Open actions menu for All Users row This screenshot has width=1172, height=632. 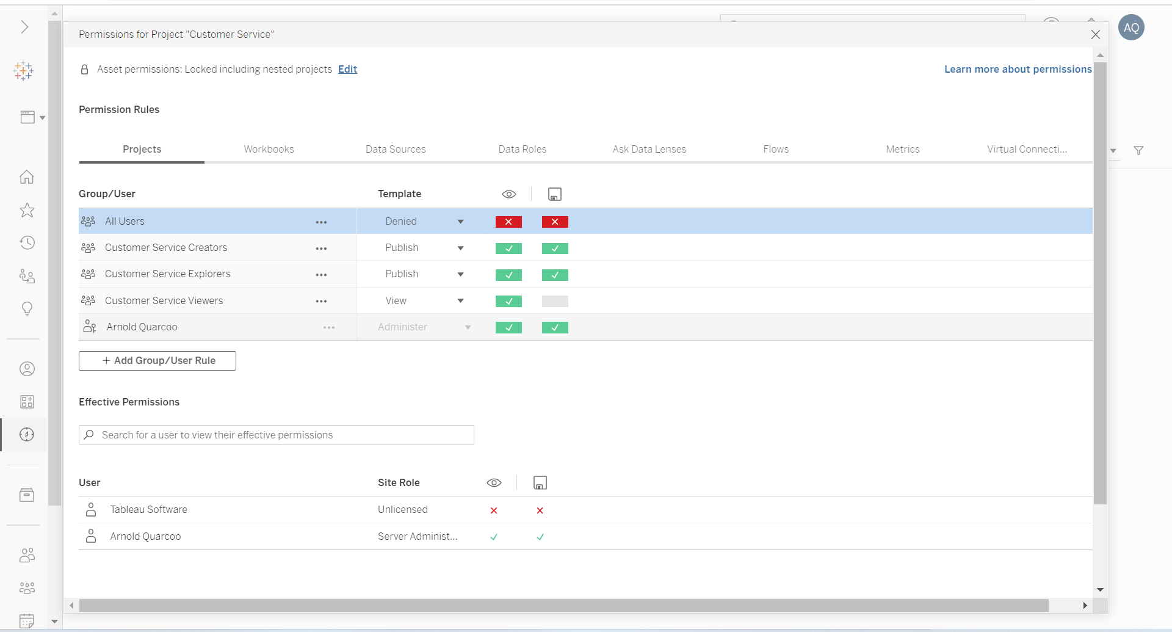(x=321, y=222)
